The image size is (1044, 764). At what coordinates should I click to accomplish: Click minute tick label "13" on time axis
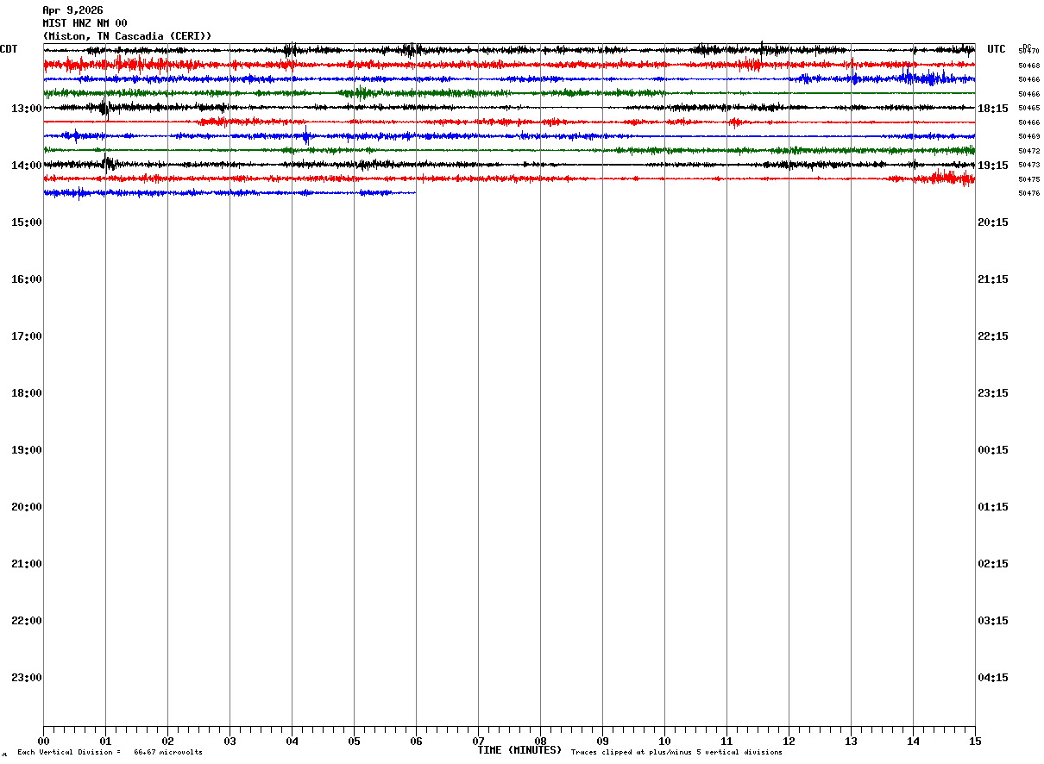[851, 742]
